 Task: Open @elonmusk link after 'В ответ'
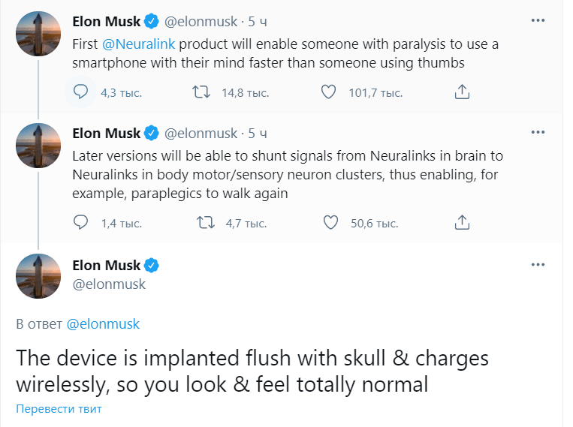click(103, 324)
